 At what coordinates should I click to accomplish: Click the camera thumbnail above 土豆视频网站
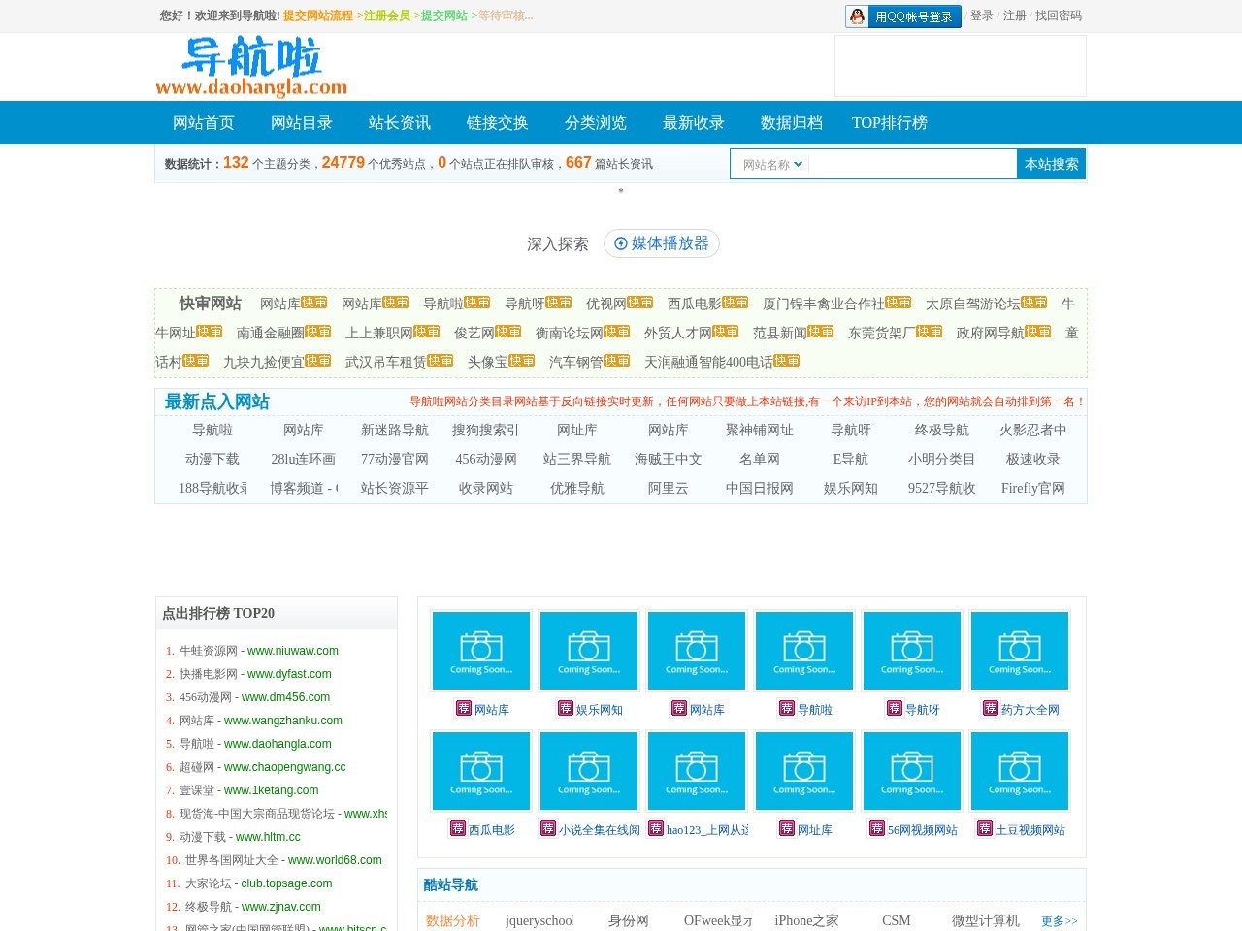(x=1019, y=770)
